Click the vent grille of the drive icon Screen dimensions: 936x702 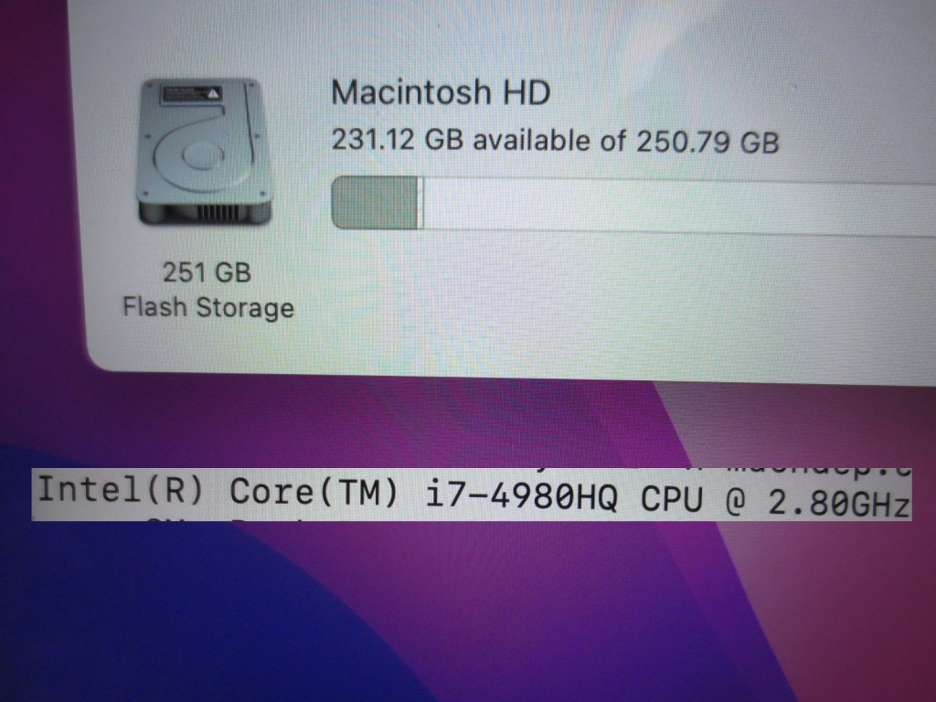218,211
